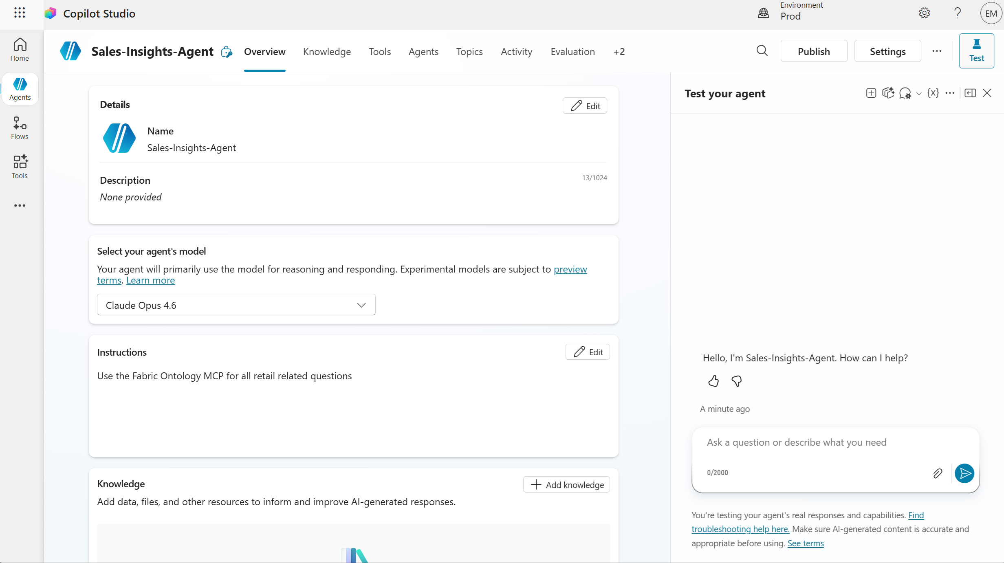Give thumbs down to the greeting
1004x563 pixels.
(x=737, y=381)
